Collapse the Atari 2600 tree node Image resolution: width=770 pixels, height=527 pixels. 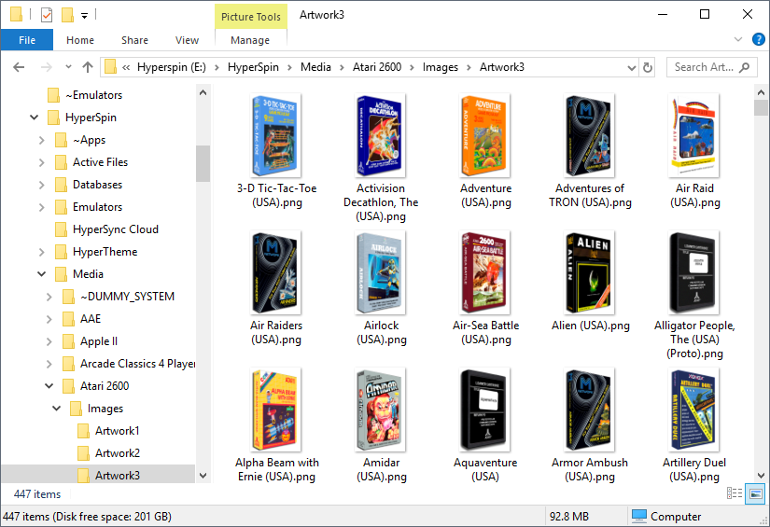(42, 386)
